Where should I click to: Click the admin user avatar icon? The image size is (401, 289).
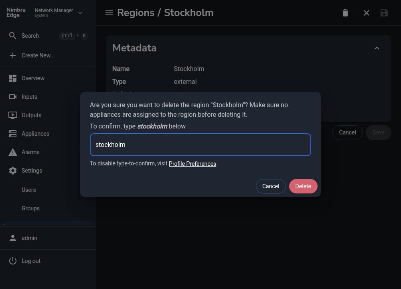(x=12, y=238)
